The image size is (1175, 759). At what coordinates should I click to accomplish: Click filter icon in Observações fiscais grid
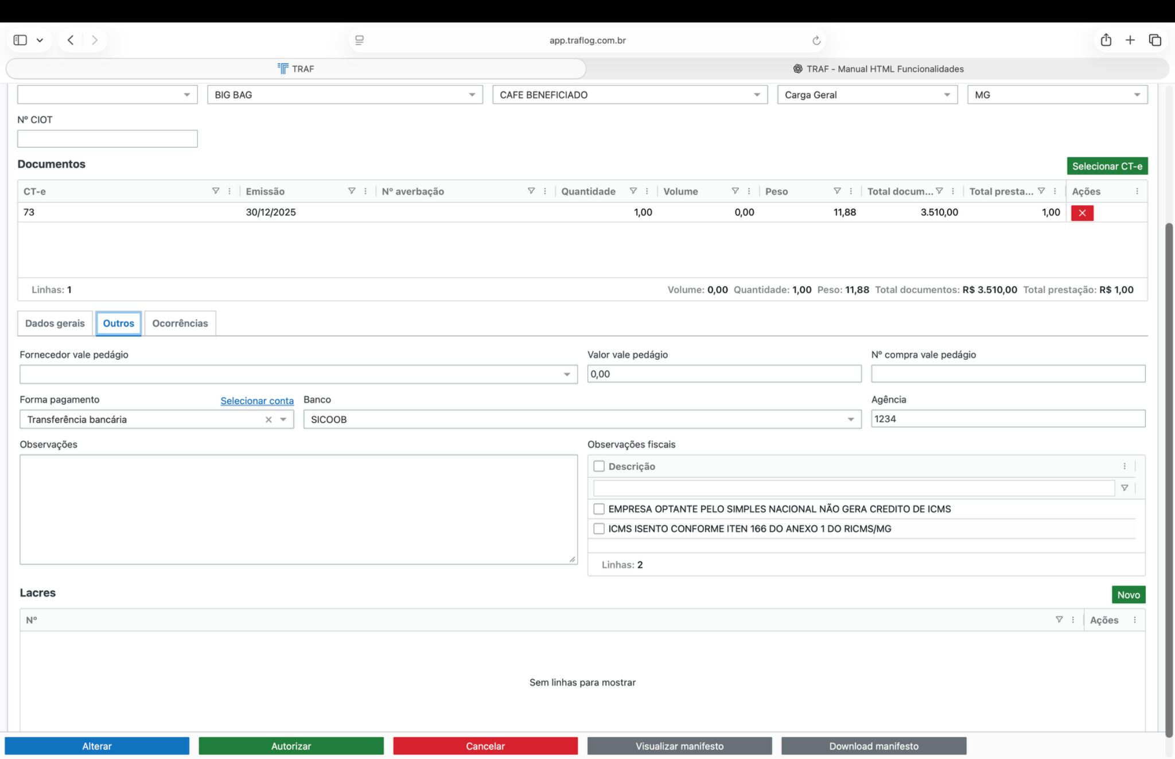1124,488
